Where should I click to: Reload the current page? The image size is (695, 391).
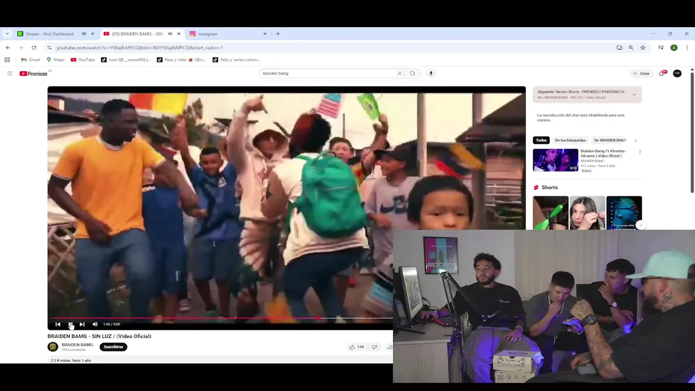point(34,48)
